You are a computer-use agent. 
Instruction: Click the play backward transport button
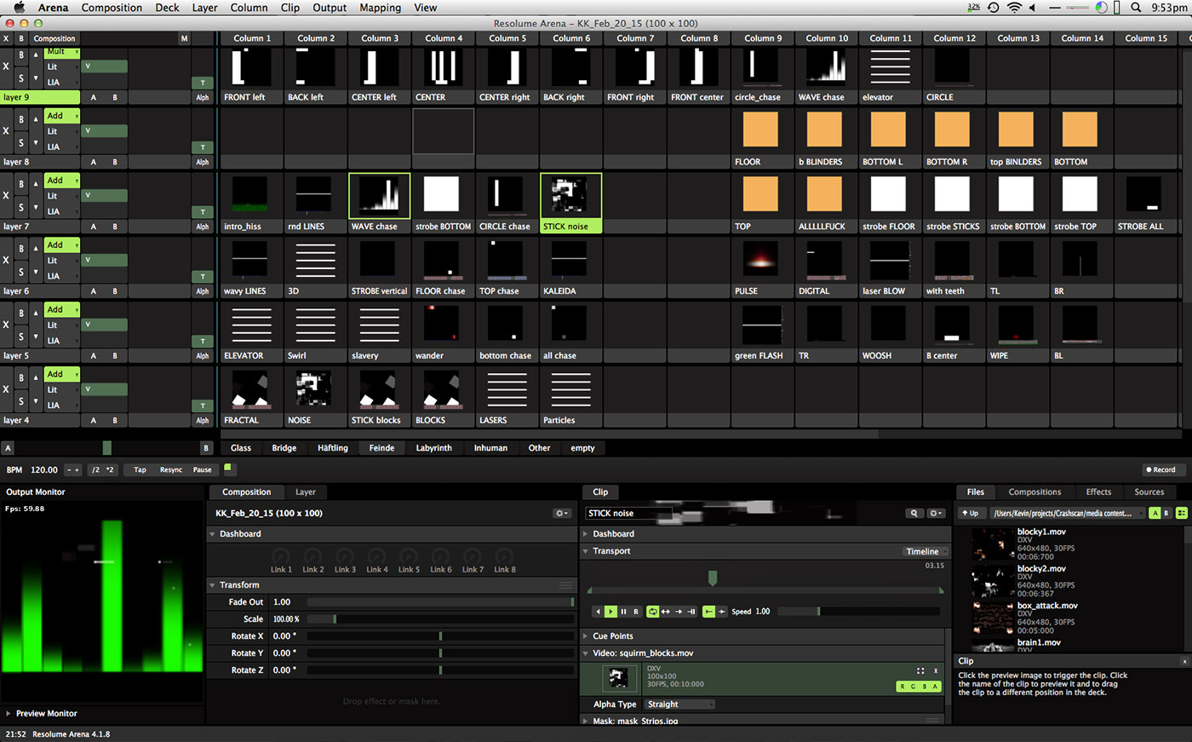click(x=598, y=612)
